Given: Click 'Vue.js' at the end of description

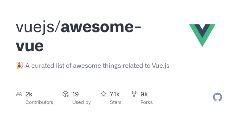Looking at the screenshot, I should point(161,66).
